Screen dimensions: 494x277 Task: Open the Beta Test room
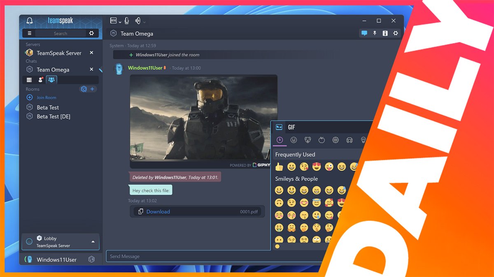tap(48, 108)
